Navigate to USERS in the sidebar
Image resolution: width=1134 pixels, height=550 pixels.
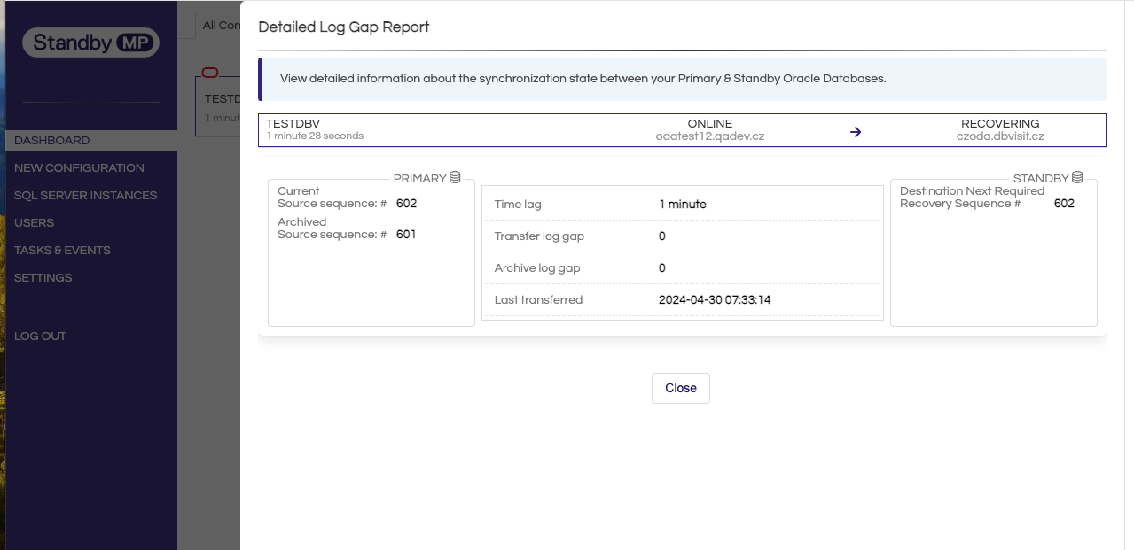pos(34,222)
